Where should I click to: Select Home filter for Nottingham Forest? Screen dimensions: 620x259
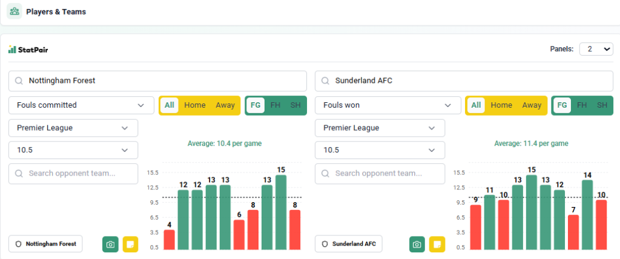[195, 105]
